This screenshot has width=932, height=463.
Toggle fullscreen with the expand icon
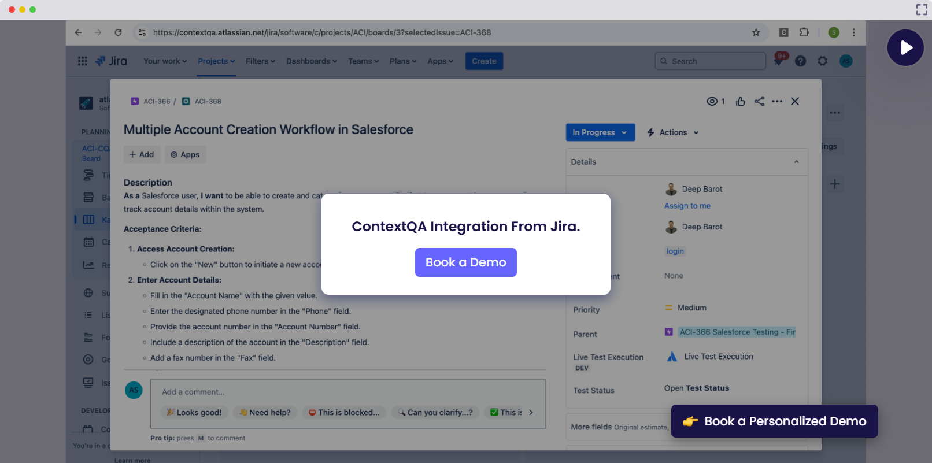(x=922, y=9)
